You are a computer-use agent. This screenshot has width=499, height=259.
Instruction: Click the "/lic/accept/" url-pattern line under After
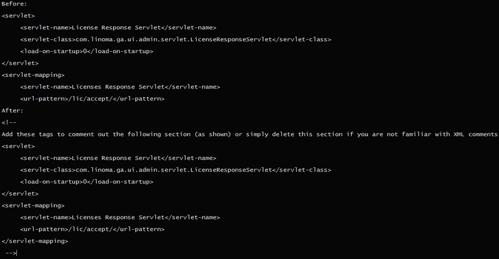click(92, 229)
